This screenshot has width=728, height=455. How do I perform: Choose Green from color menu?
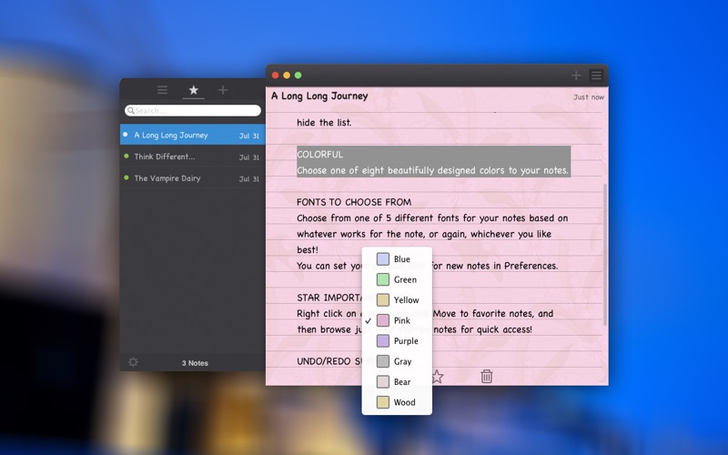pos(397,279)
